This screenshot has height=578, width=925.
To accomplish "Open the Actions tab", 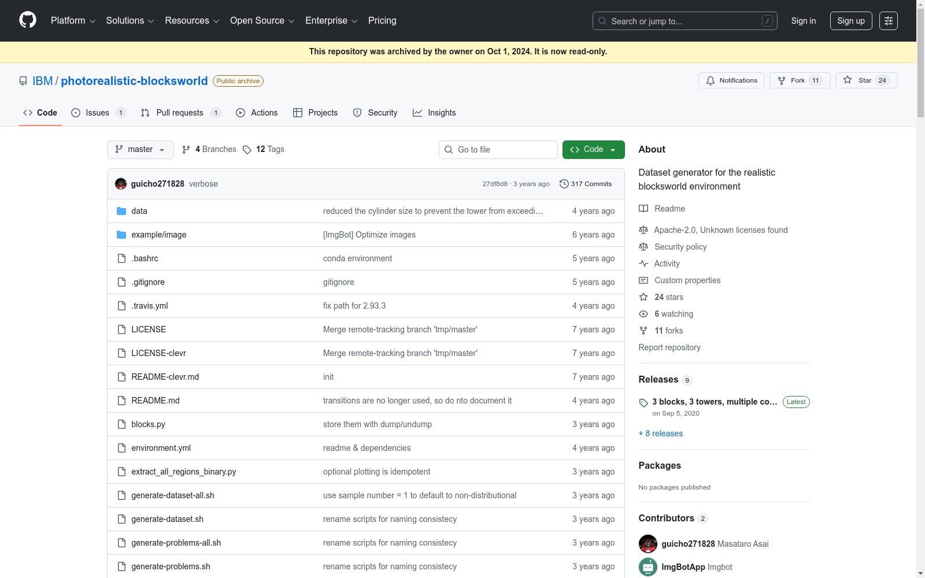I will click(x=257, y=113).
